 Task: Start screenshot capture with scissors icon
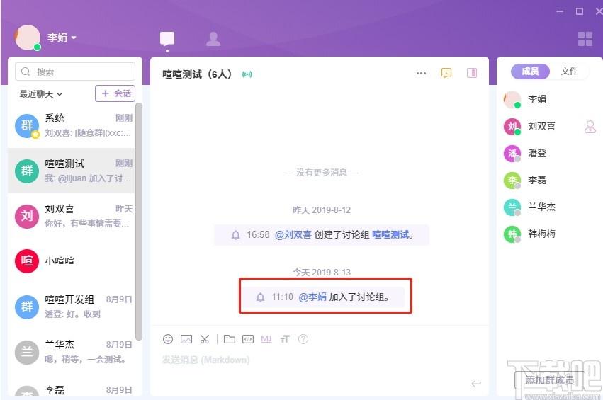(x=205, y=339)
